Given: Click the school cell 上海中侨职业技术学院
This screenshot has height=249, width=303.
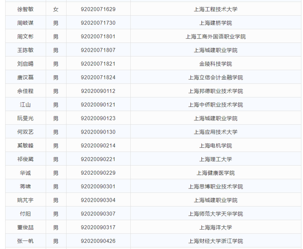Looking at the screenshot, I should coord(216,105).
